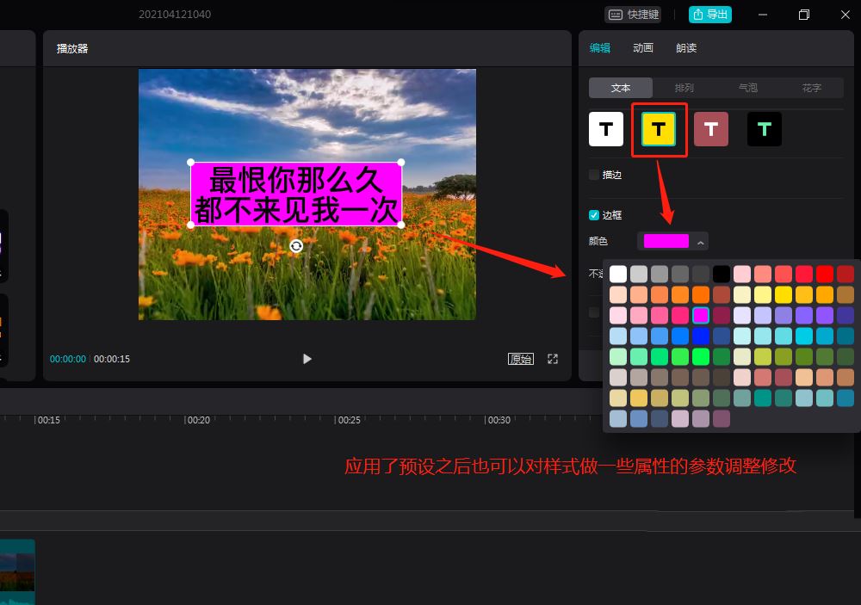Image resolution: width=861 pixels, height=605 pixels.
Task: Toggle fullscreen preview icon
Action: [553, 359]
